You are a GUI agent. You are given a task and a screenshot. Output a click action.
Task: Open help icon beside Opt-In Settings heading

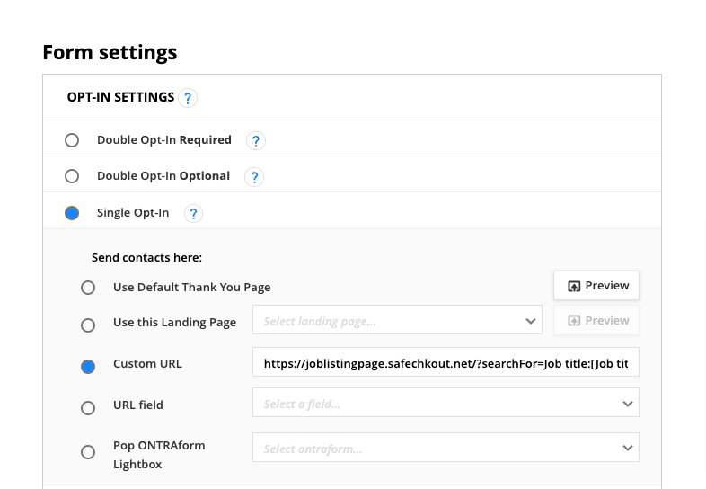tap(188, 98)
